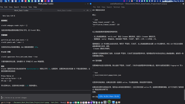Click the CPU and Mem usage tooltip
The height and width of the screenshot is (104, 185).
coord(109,96)
